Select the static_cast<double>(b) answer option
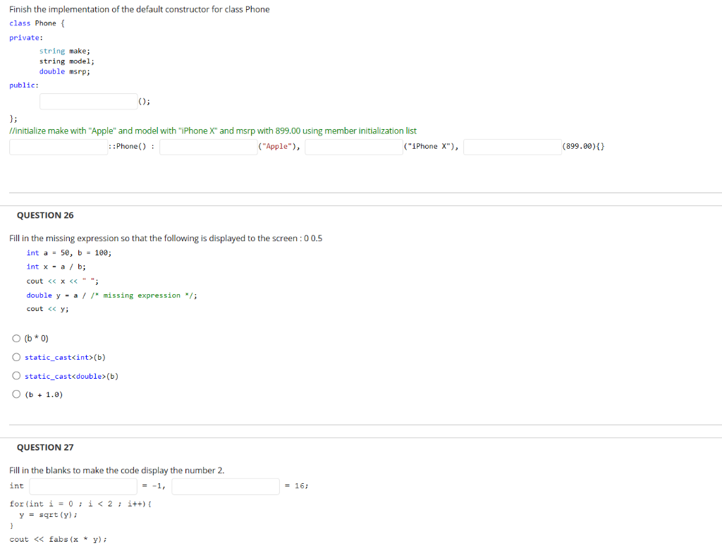 pyautogui.click(x=16, y=375)
